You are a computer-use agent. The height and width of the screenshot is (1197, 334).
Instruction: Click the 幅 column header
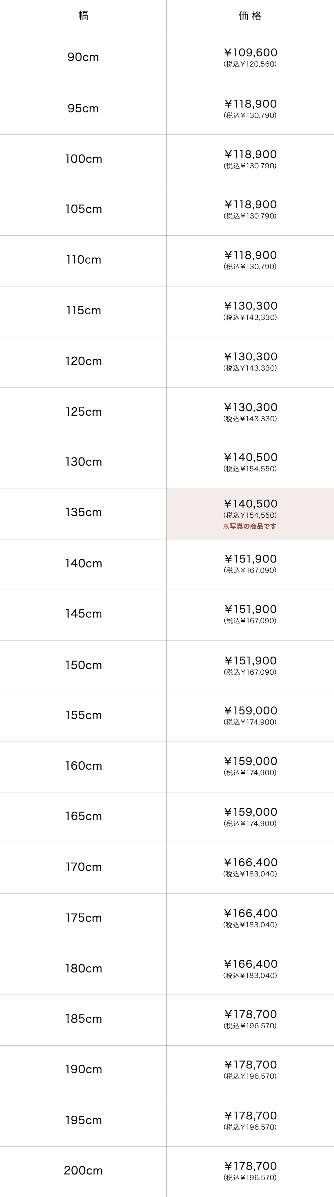83,15
